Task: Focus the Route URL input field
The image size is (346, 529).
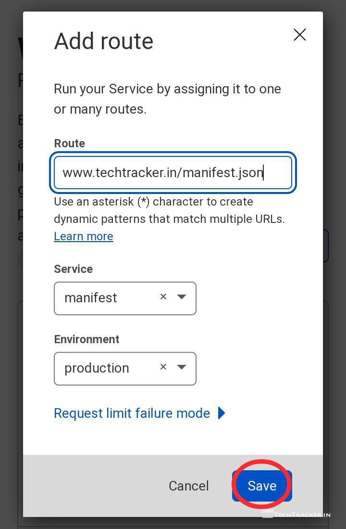Action: [x=173, y=172]
